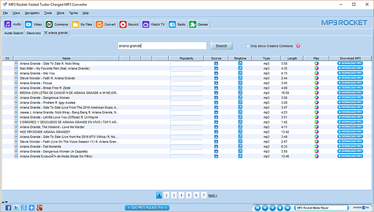Play Ariana Grande - Side To Side ft. Nicki Minaj
This screenshot has height=212, width=374.
(x=316, y=63)
